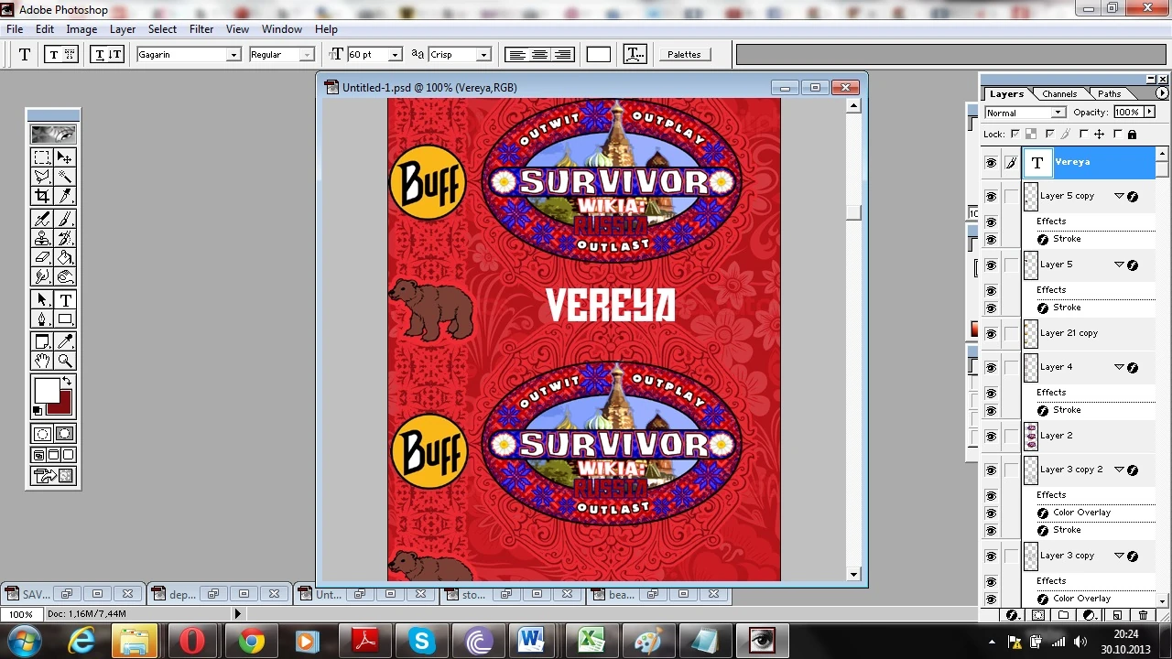Center align the text
The image size is (1172, 659).
(x=540, y=55)
